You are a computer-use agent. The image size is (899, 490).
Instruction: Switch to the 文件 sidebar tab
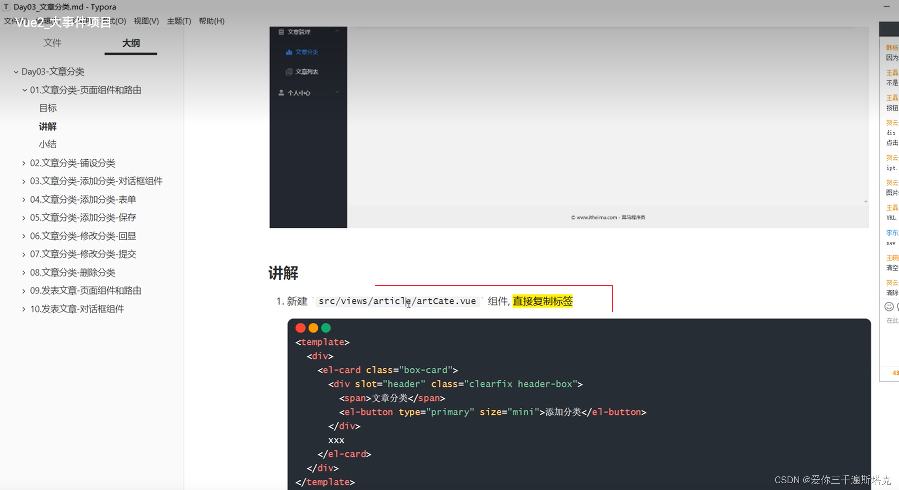coord(52,43)
